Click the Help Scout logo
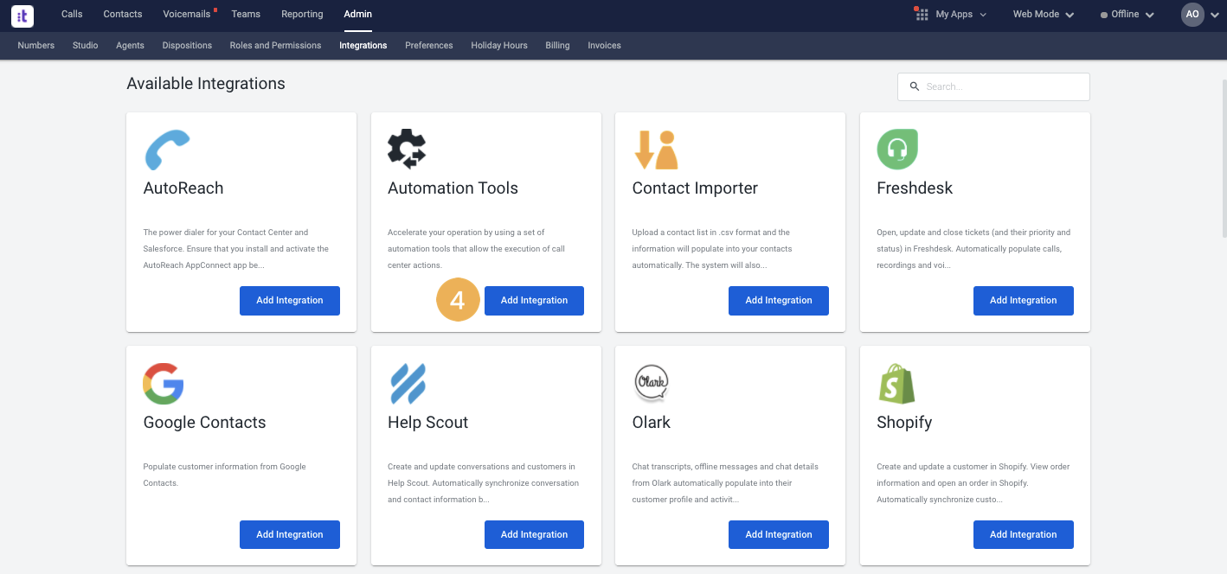The height and width of the screenshot is (574, 1227). coord(408,384)
